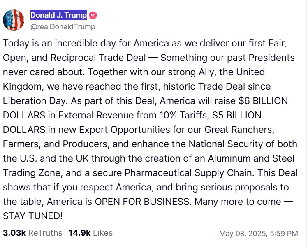Open the Donald J. Trump profile avatar
This screenshot has width=308, height=246.
pyautogui.click(x=14, y=20)
